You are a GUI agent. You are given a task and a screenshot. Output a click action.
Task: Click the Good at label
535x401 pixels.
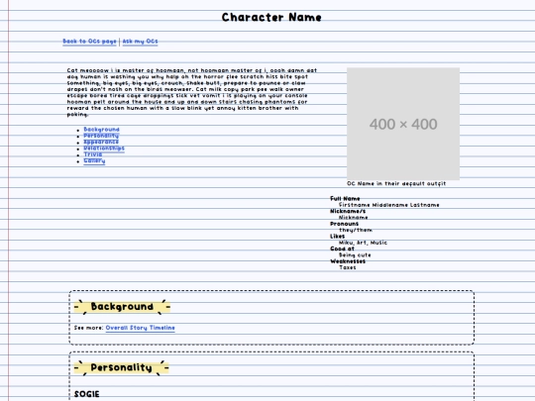[x=342, y=249]
